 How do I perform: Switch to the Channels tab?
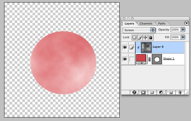[x=146, y=23]
